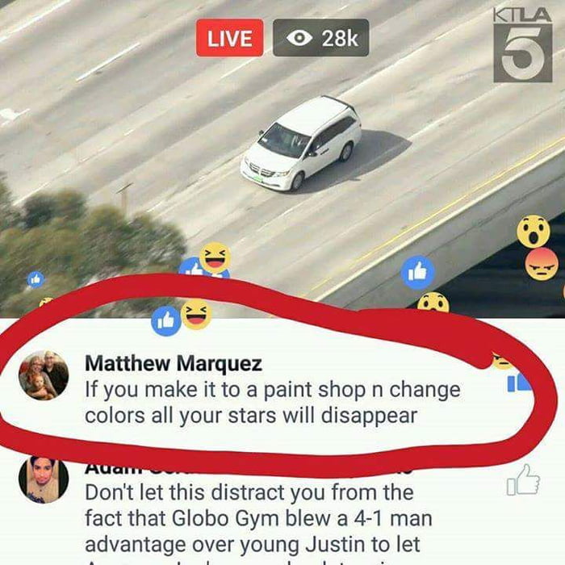Tap the 28k viewer count eye icon
The image size is (565, 565).
(x=299, y=38)
